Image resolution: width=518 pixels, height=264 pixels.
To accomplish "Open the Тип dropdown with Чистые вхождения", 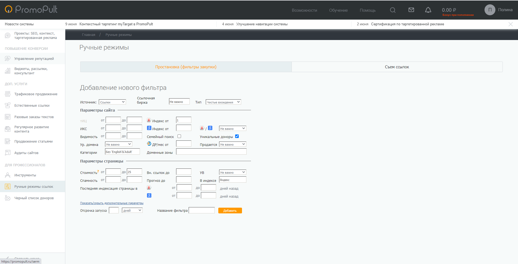I will [x=223, y=102].
